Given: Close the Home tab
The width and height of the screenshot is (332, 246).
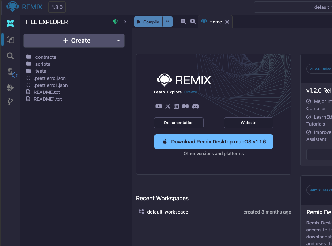Looking at the screenshot, I should (227, 22).
